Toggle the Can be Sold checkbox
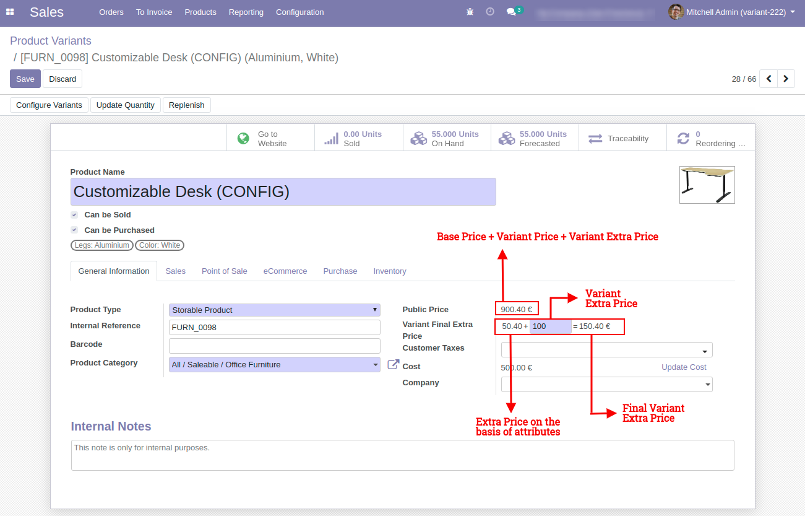This screenshot has height=516, width=805. (x=74, y=215)
